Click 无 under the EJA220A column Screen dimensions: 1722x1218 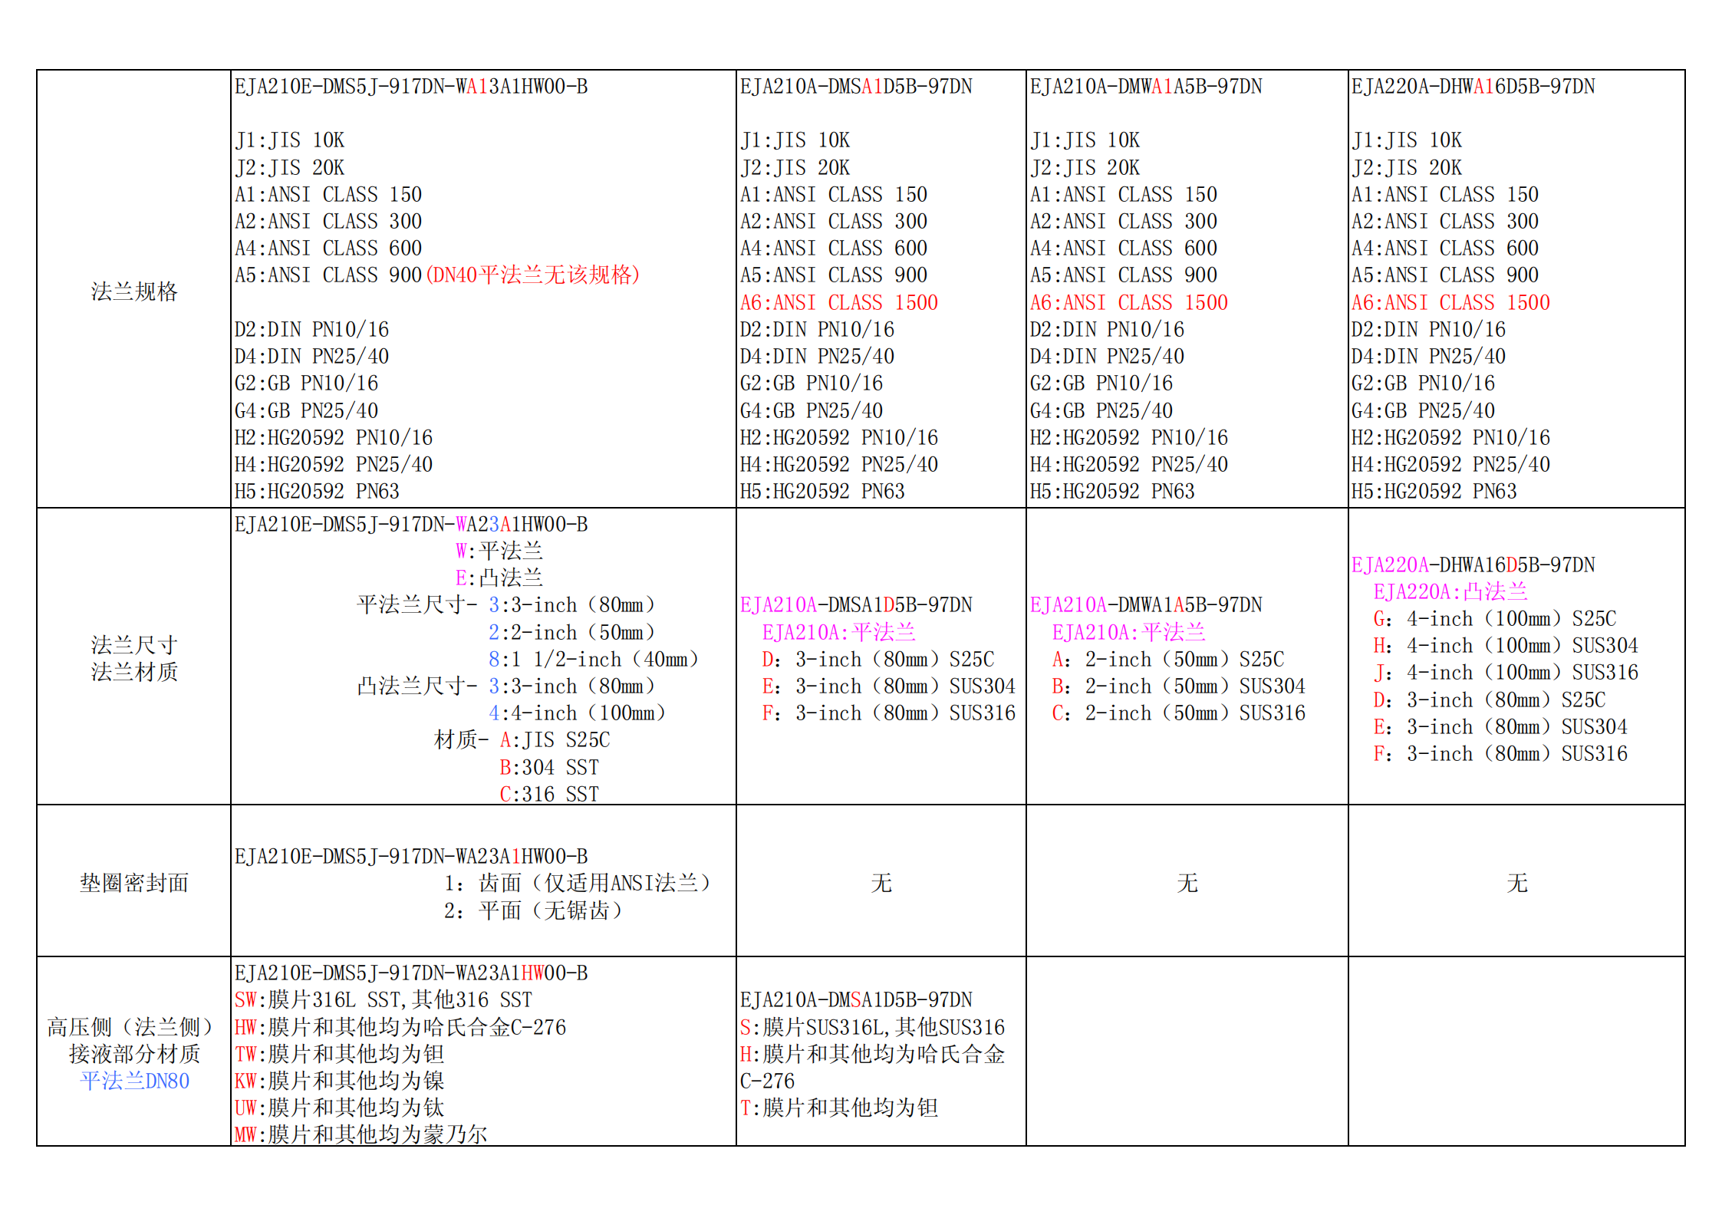1516,883
